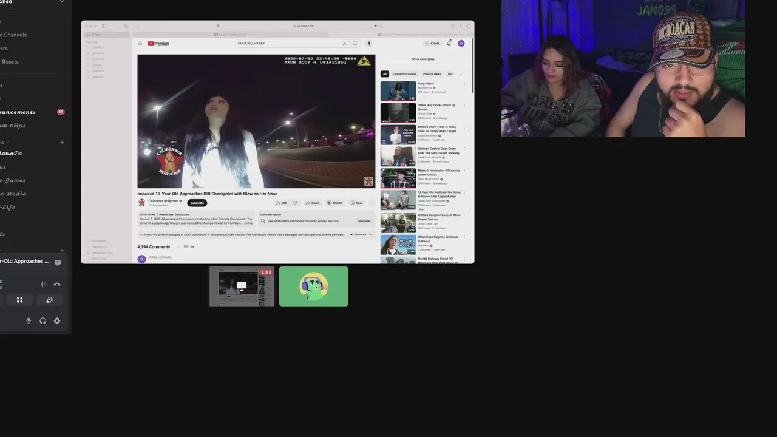The width and height of the screenshot is (777, 437).
Task: Start voice search with microphone icon
Action: point(368,44)
